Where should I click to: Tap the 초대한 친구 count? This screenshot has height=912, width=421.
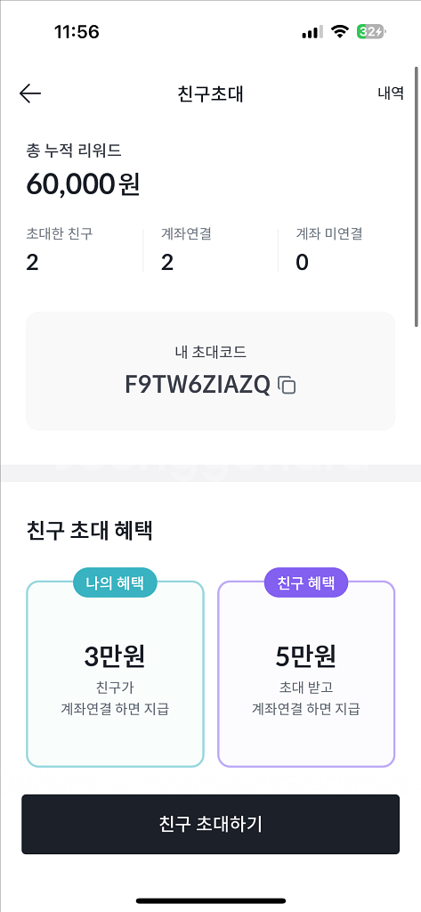click(33, 263)
